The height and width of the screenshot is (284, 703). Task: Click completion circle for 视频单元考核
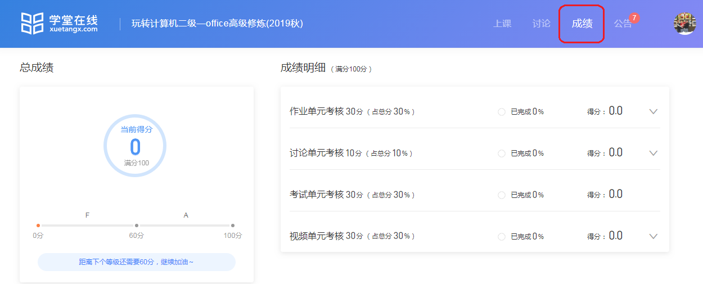click(502, 237)
